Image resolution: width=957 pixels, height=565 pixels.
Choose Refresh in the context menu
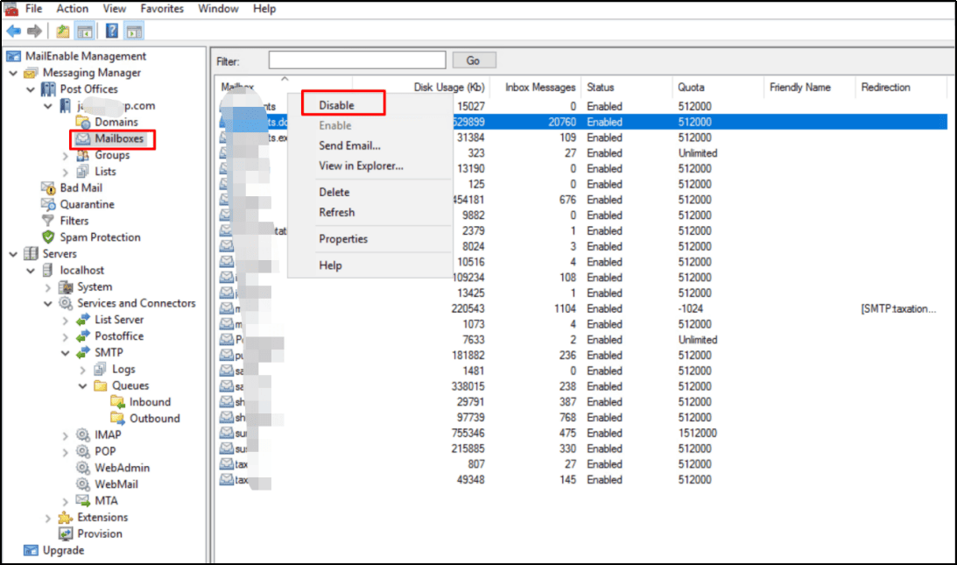[336, 212]
